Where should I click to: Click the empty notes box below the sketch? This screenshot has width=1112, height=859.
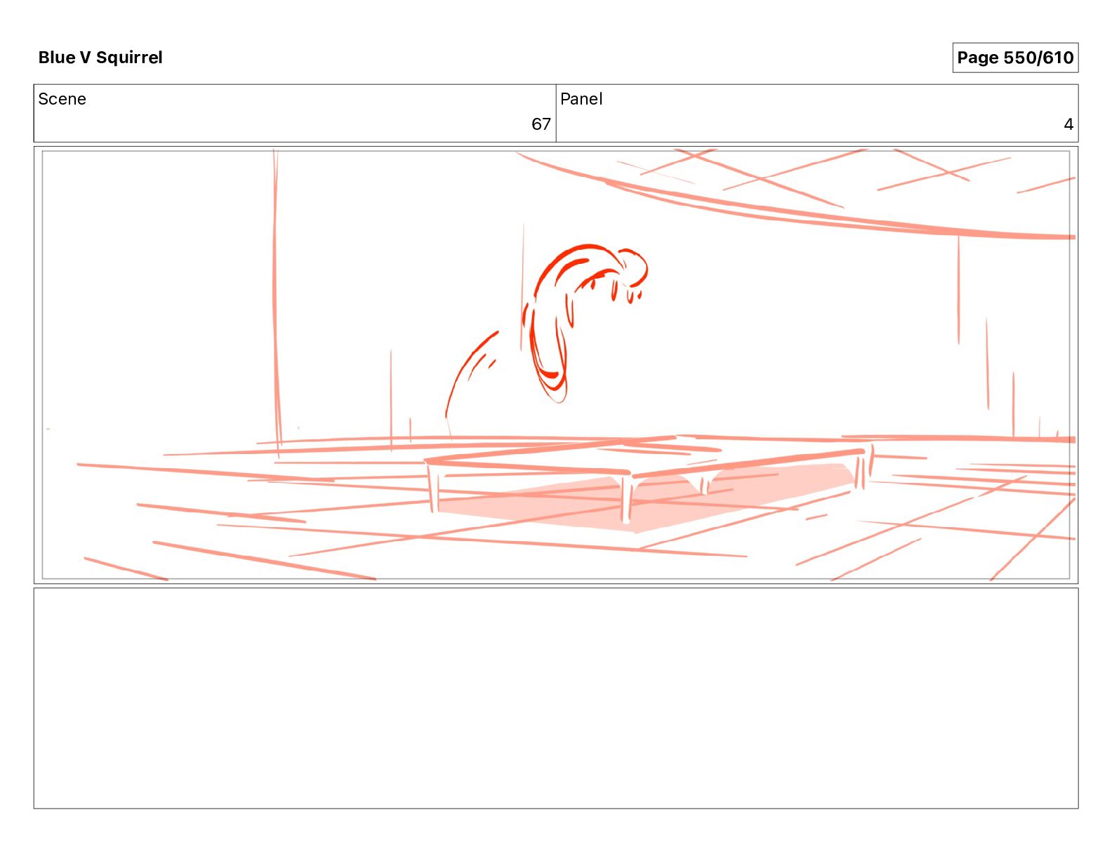(556, 698)
